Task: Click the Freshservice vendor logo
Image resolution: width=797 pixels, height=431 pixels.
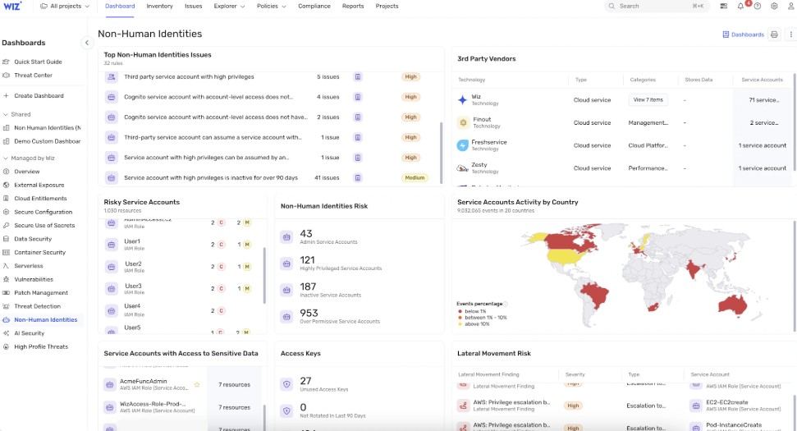Action: [463, 145]
